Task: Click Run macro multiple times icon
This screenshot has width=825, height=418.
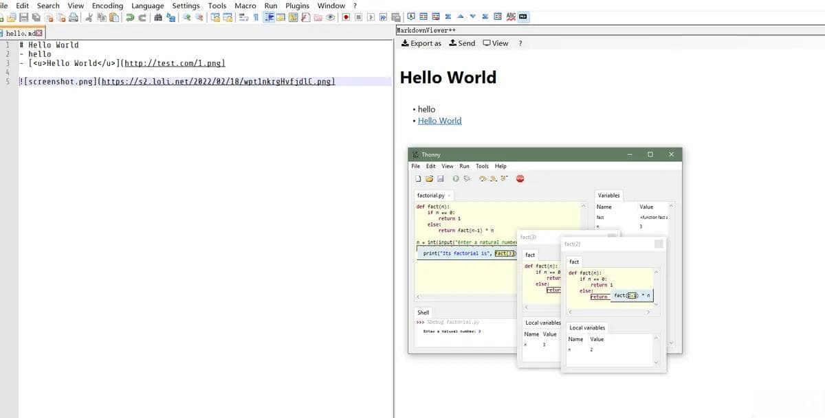Action: [x=383, y=17]
